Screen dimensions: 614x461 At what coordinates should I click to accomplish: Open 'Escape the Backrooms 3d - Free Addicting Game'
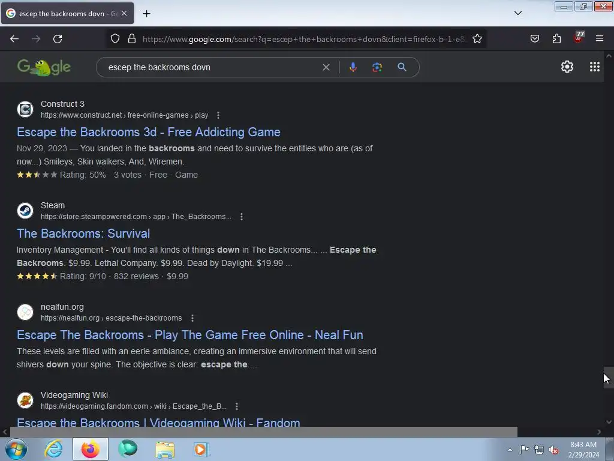[149, 132]
